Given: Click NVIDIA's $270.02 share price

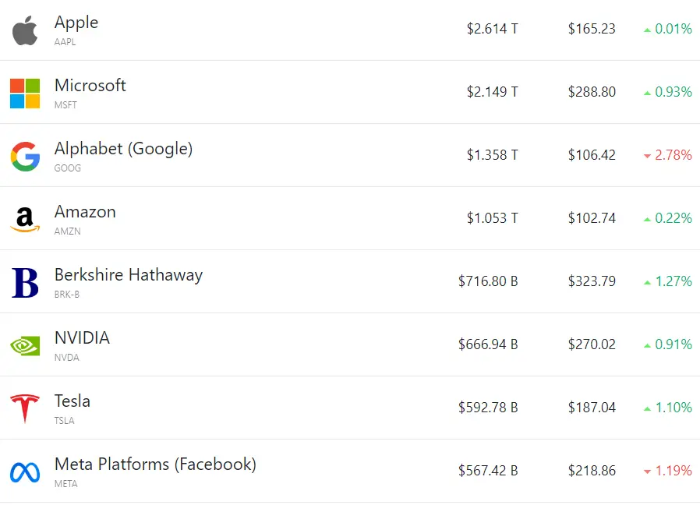Looking at the screenshot, I should click(592, 344).
